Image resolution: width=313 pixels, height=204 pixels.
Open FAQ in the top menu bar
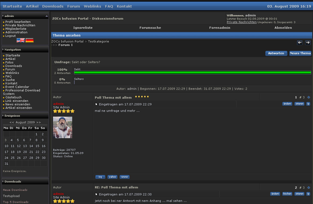109,6
